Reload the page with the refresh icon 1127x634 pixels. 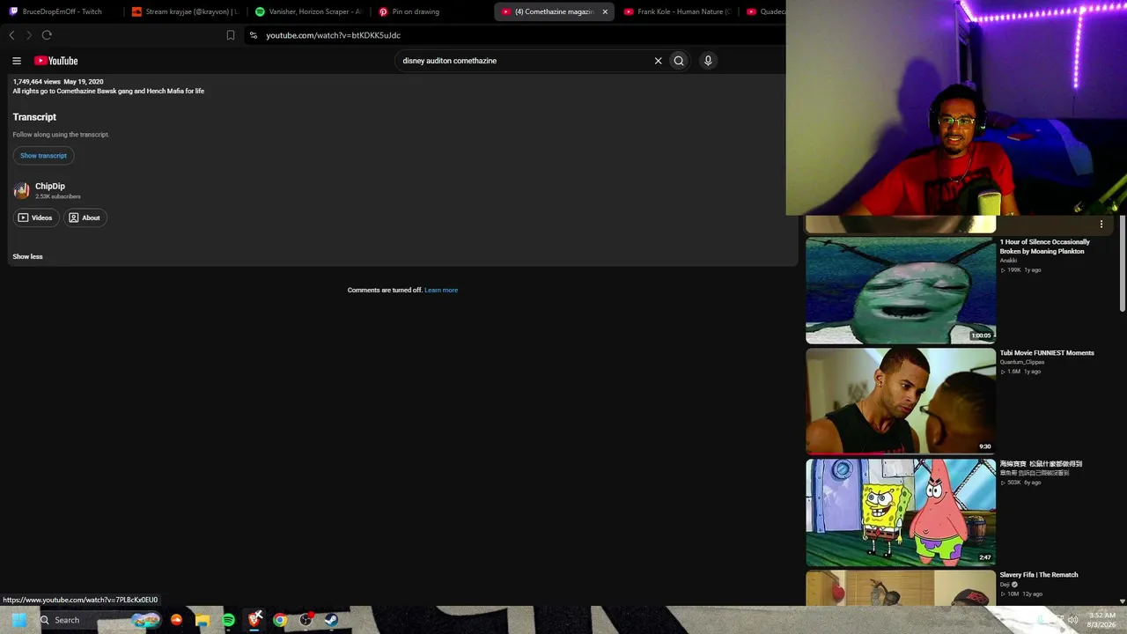tap(47, 35)
